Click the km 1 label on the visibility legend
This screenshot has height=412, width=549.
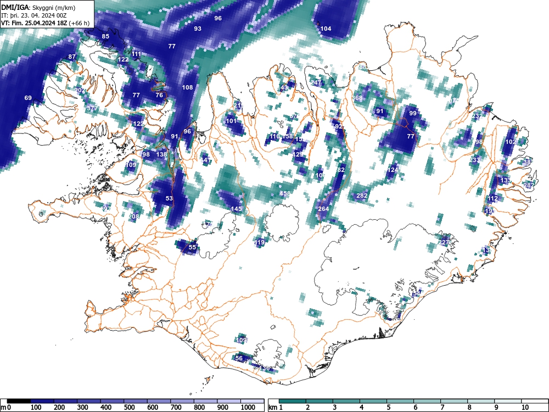tap(276, 407)
